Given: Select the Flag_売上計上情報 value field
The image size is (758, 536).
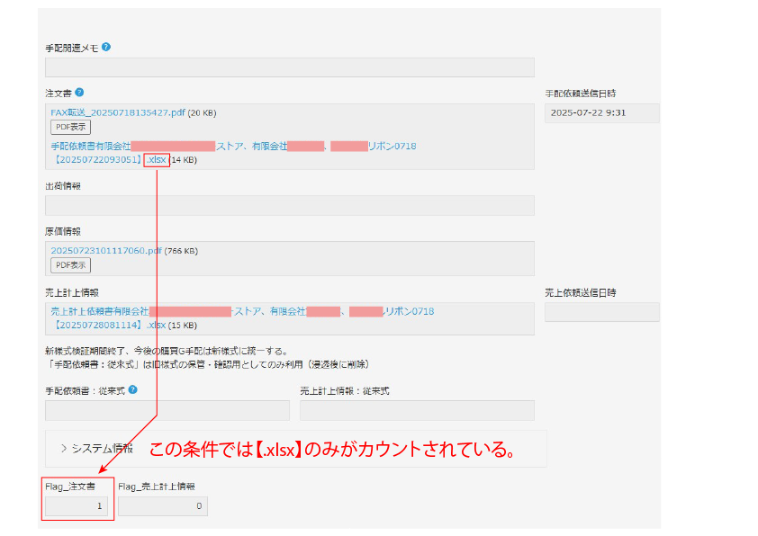Looking at the screenshot, I should (162, 506).
